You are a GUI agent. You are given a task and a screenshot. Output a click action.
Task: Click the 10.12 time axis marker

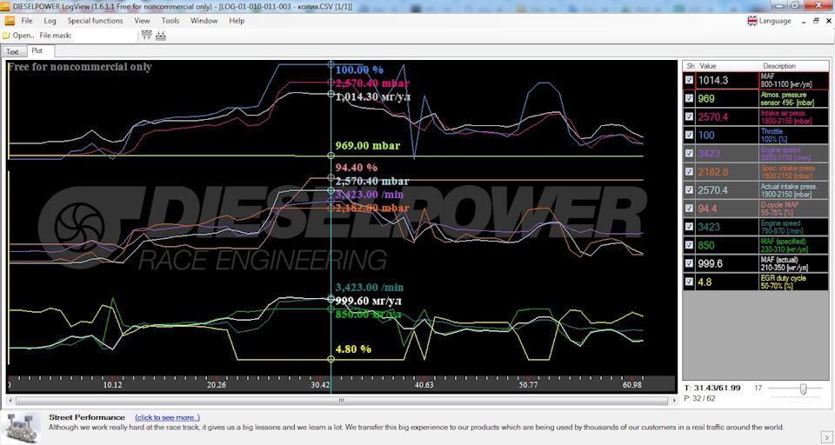pos(112,385)
